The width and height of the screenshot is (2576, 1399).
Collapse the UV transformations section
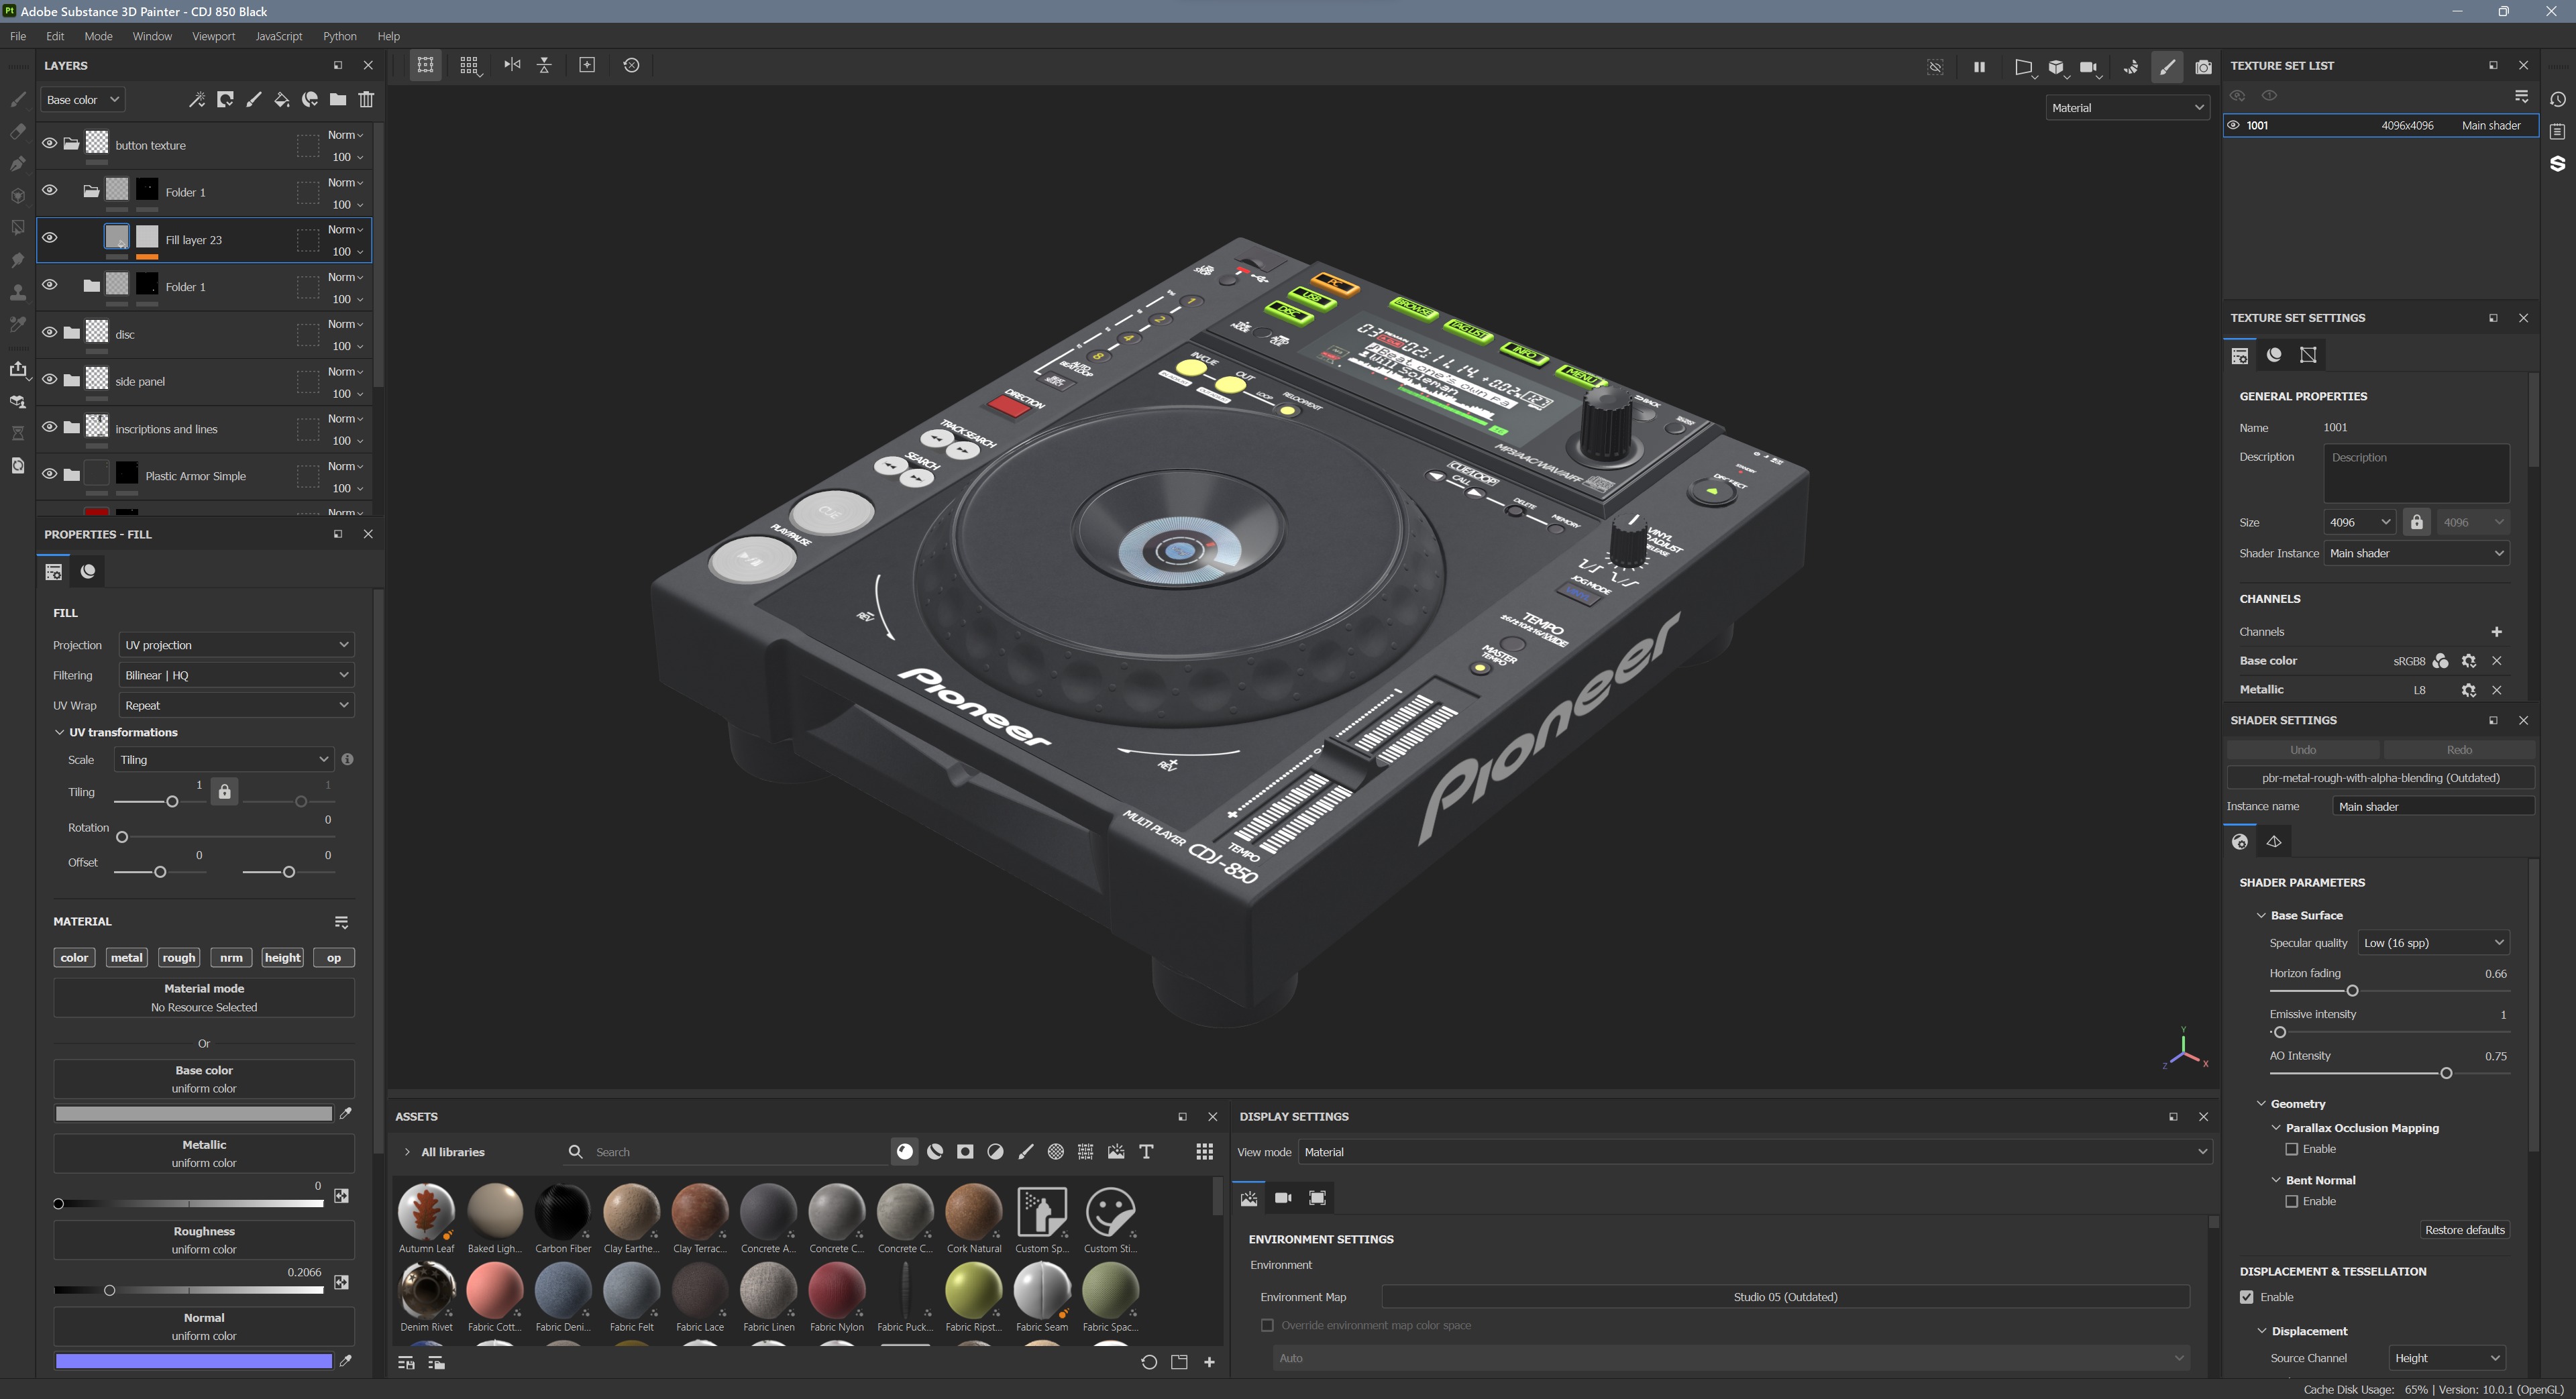point(59,732)
